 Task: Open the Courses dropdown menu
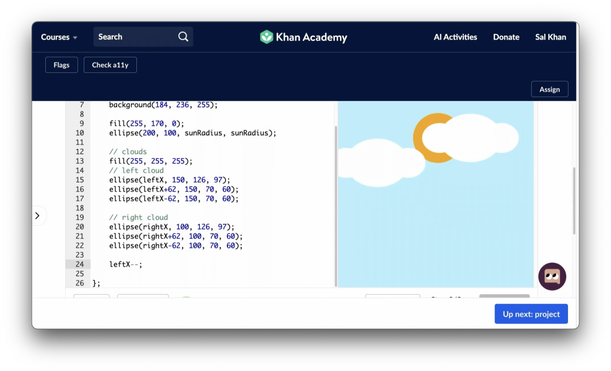tap(59, 37)
